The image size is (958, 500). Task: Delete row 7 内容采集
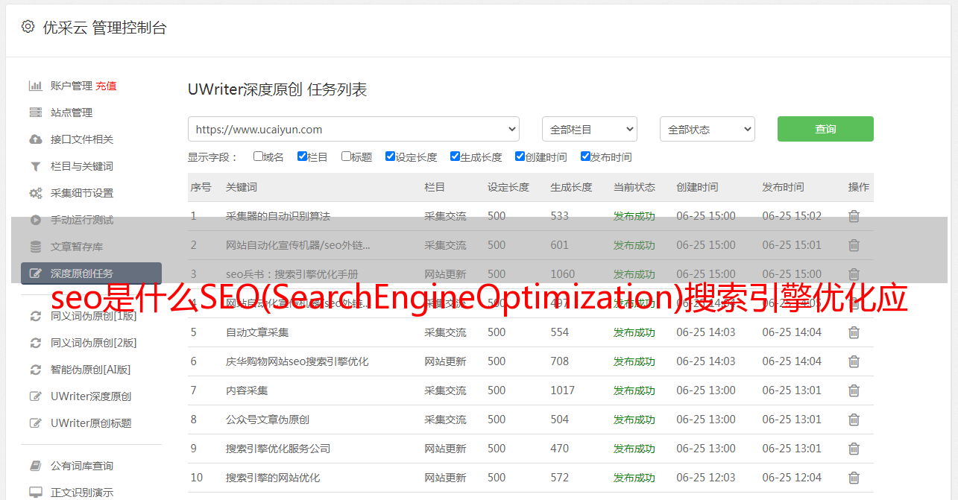(x=854, y=390)
